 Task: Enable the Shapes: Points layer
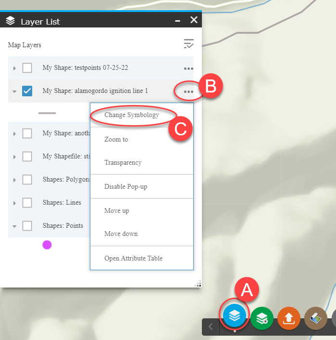27,226
